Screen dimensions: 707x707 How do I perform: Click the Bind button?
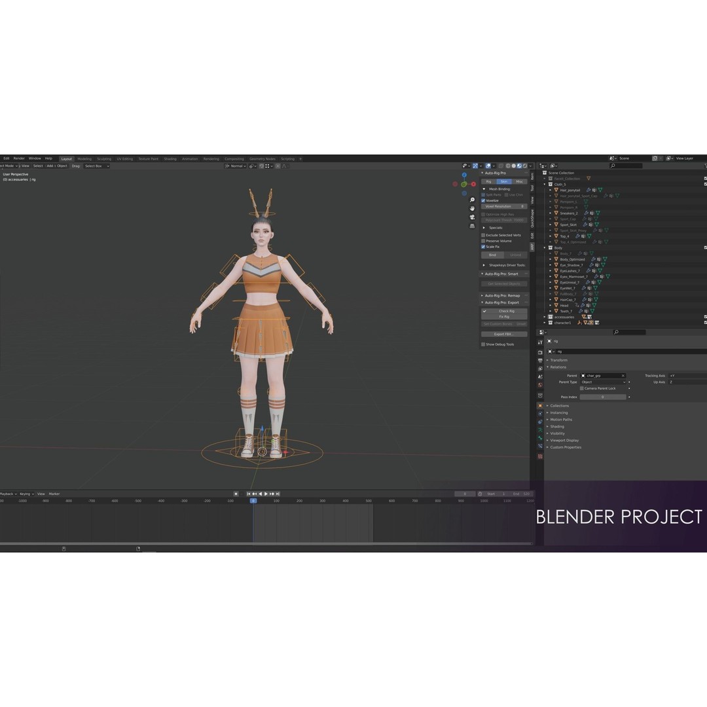point(492,255)
